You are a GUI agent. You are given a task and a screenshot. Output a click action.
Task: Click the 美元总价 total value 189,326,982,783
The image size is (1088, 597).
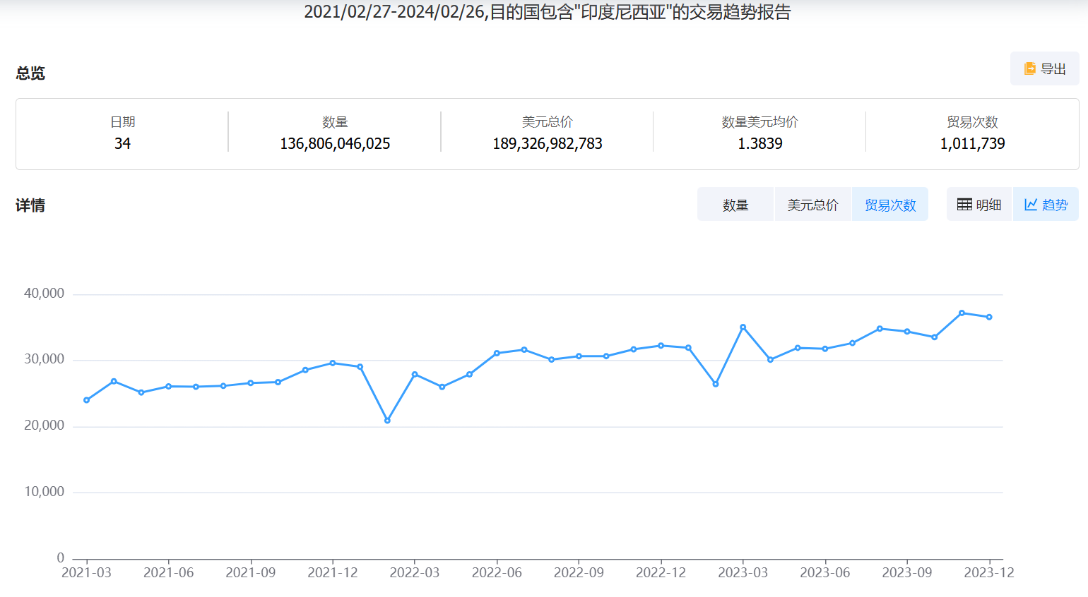(547, 144)
